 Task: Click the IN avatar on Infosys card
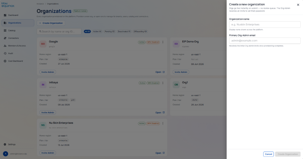(43, 85)
